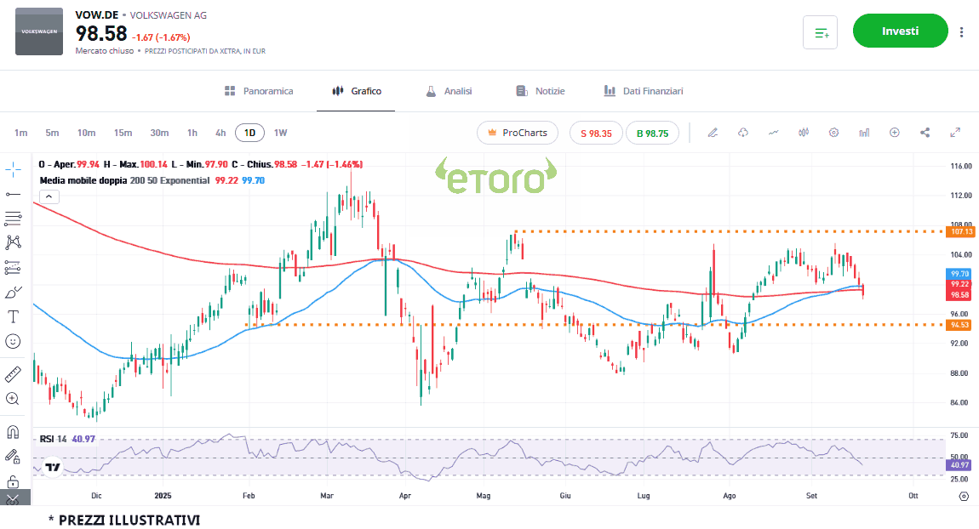The image size is (979, 529).
Task: Expand the chart to fullscreen
Action: pos(955,133)
